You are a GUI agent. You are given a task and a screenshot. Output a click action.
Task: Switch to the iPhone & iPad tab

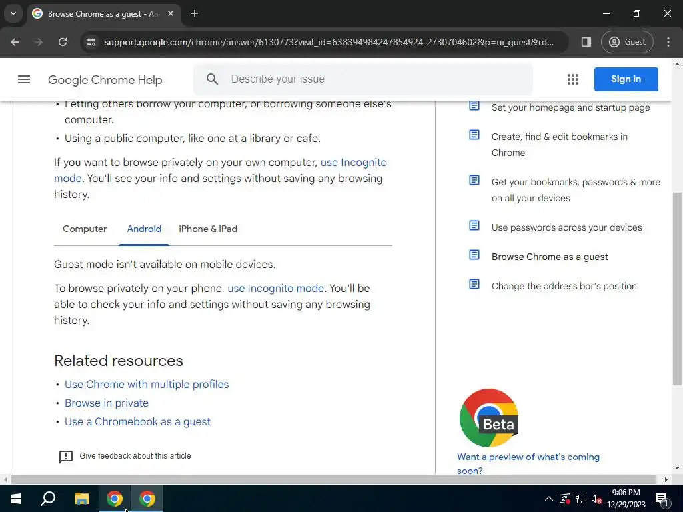point(208,229)
